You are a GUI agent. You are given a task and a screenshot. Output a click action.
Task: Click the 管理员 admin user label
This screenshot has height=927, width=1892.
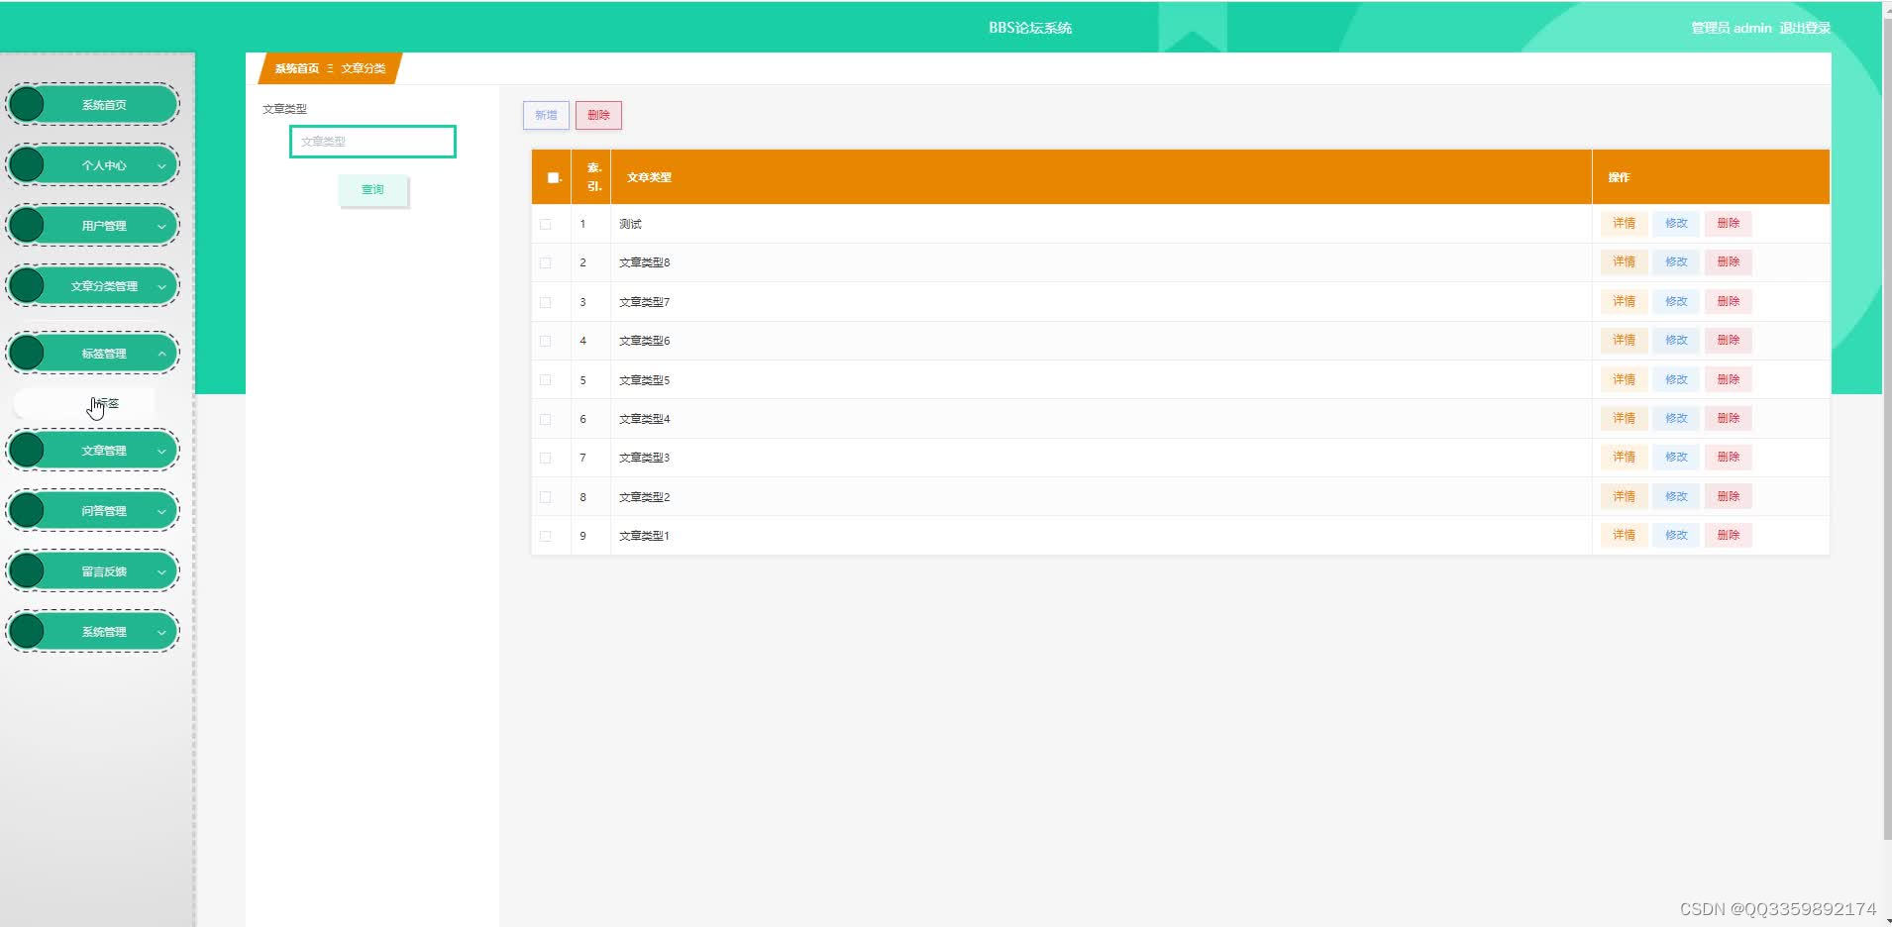tap(1731, 28)
